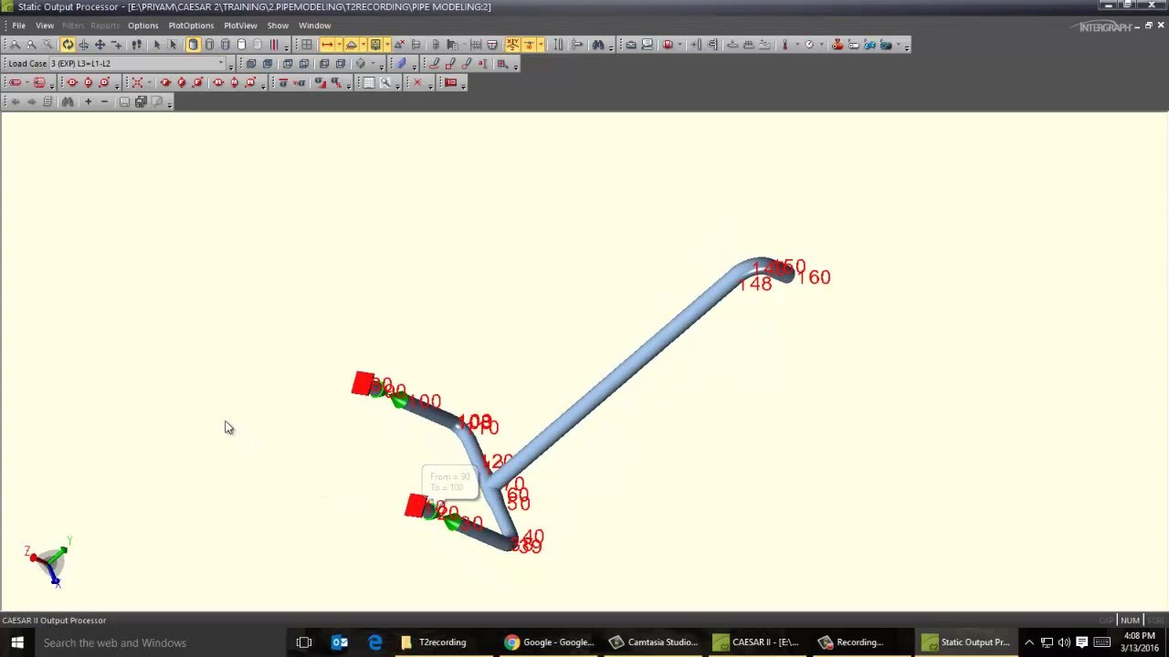Viewport: 1169px width, 657px height.
Task: Switch to Hidden Lines cylinder view
Action: tap(209, 44)
